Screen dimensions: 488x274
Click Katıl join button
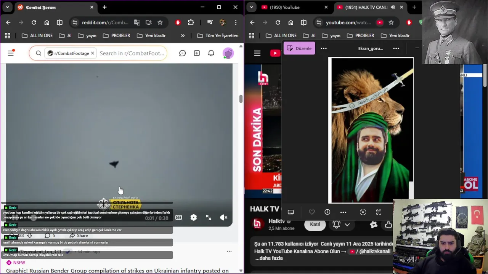315,224
